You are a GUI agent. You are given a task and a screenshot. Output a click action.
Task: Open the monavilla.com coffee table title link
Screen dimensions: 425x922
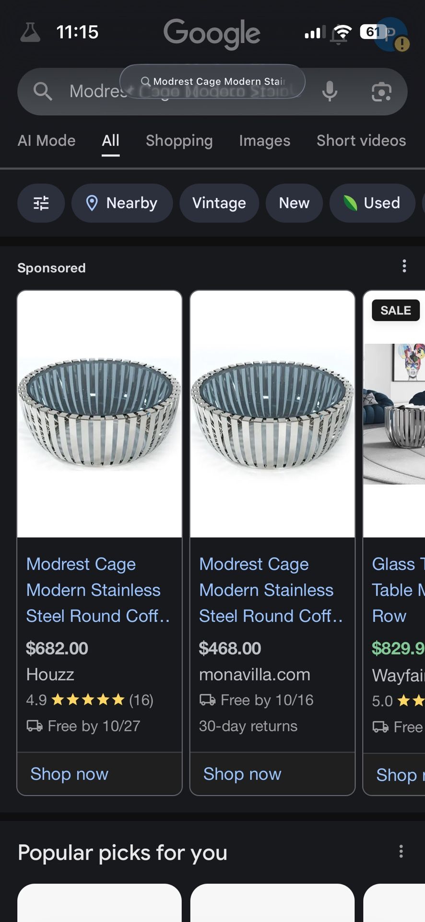pyautogui.click(x=267, y=590)
